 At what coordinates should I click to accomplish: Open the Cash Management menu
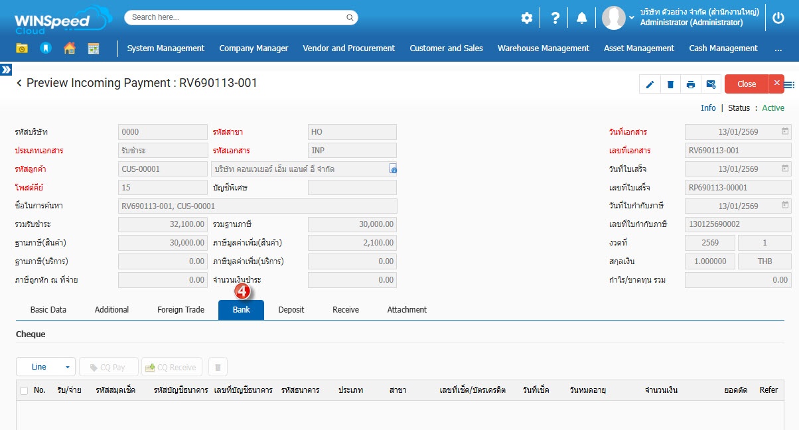point(723,48)
